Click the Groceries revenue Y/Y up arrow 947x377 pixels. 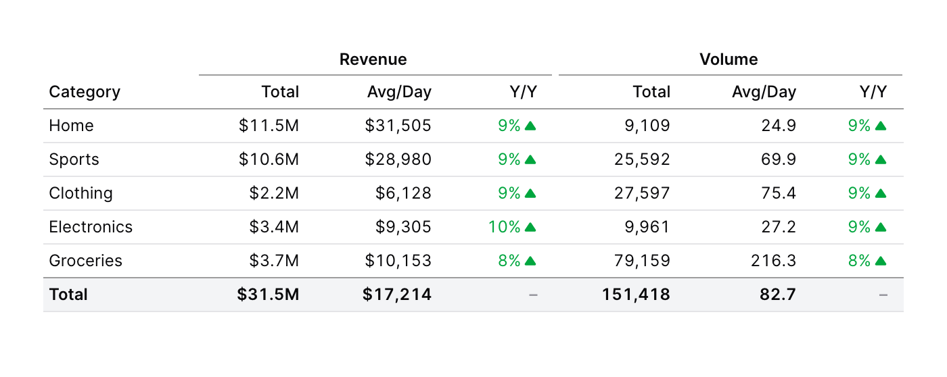pos(530,261)
